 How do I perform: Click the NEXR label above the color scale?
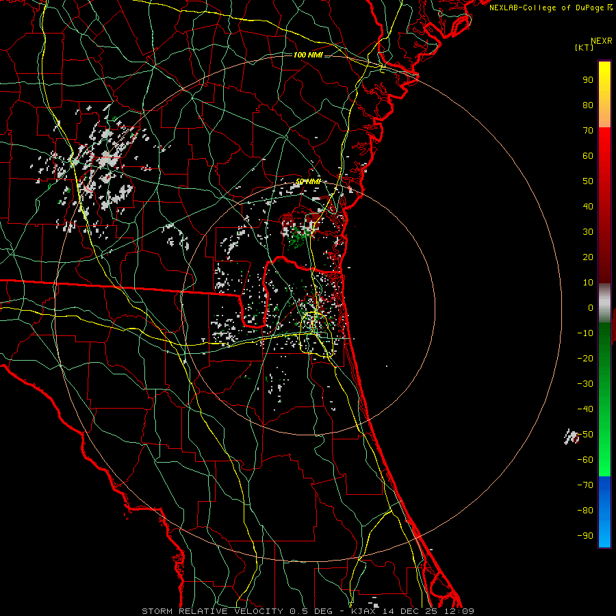pos(602,41)
